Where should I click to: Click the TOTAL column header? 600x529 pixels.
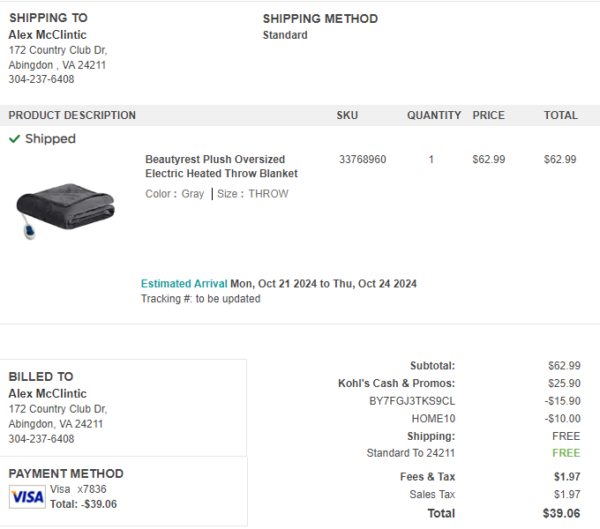pyautogui.click(x=561, y=115)
